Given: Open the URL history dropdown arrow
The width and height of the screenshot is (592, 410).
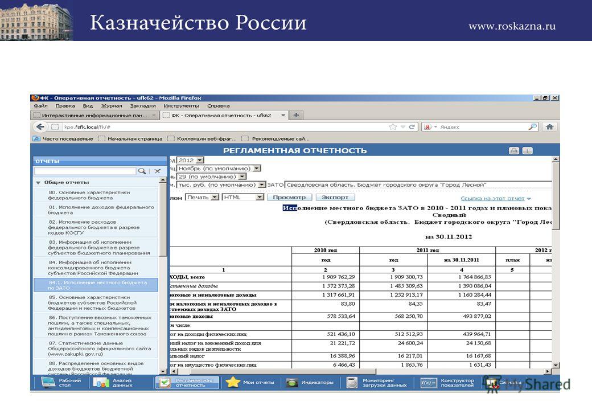Looking at the screenshot, I should coord(403,127).
